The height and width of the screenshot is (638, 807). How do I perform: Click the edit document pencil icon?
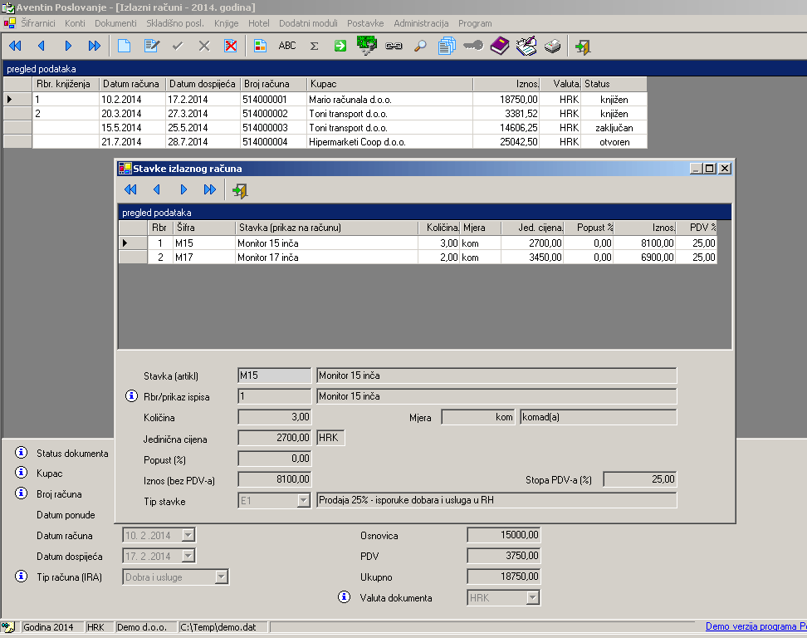tap(150, 46)
